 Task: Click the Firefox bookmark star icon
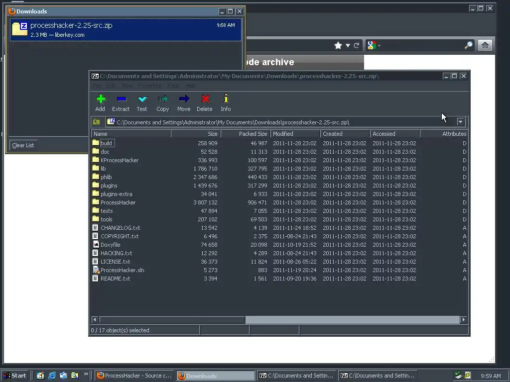(338, 45)
